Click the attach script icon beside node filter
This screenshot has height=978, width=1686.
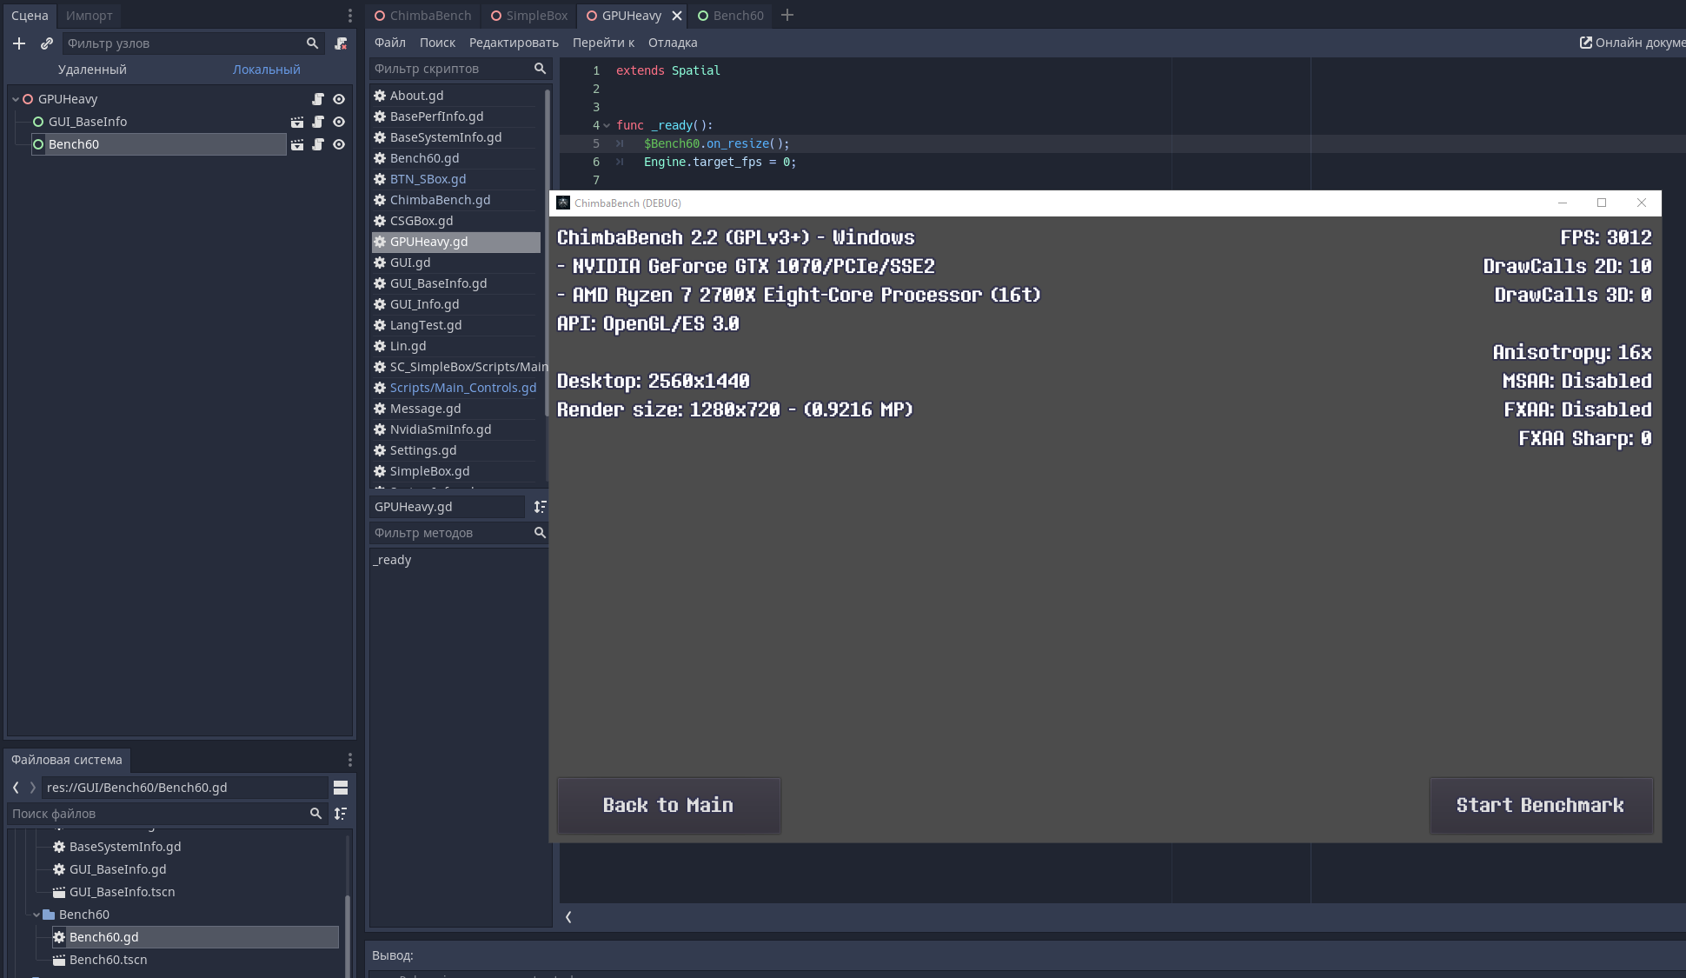[x=341, y=43]
